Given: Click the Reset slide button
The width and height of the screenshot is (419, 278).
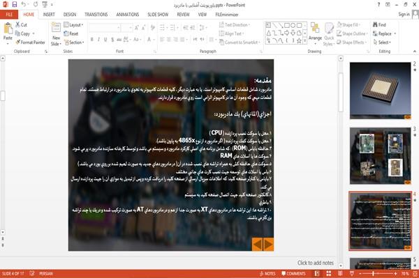Looking at the screenshot, I should click(71, 33).
